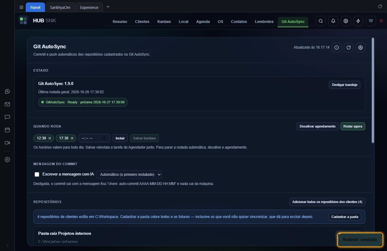The height and width of the screenshot is (251, 387).
Task: Switch to the SankhyaOm tab
Action: click(60, 7)
